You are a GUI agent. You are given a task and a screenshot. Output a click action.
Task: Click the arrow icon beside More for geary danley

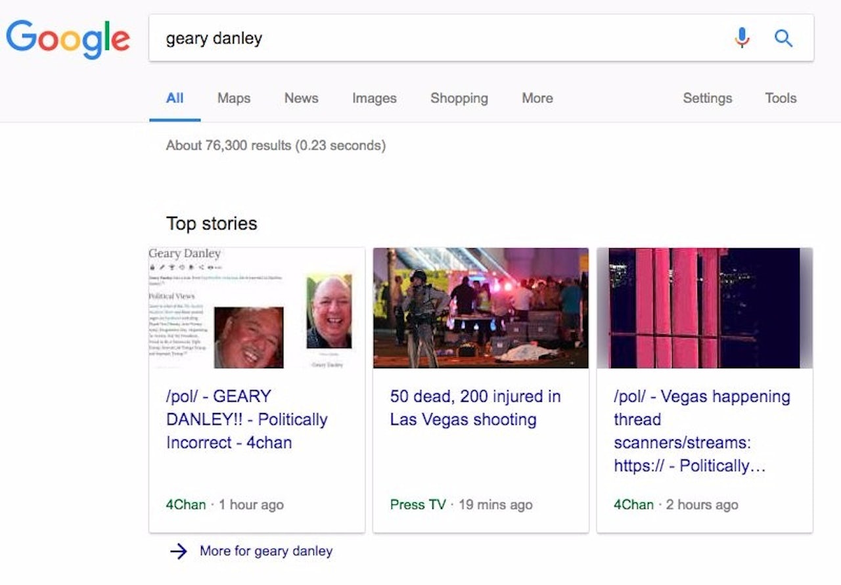pyautogui.click(x=178, y=552)
